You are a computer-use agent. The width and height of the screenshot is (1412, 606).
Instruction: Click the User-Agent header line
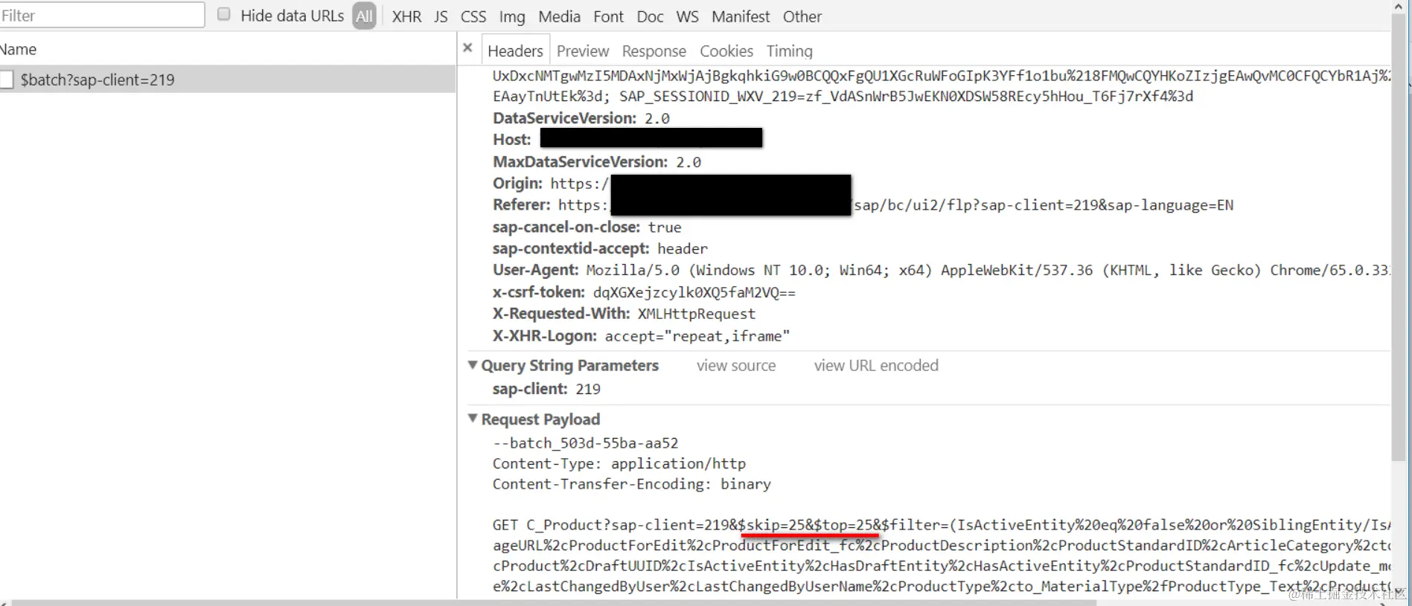(941, 270)
